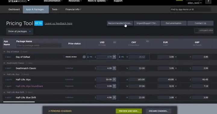Open the Show all packages dropdown
This screenshot has width=217, height=114.
[x=20, y=31]
